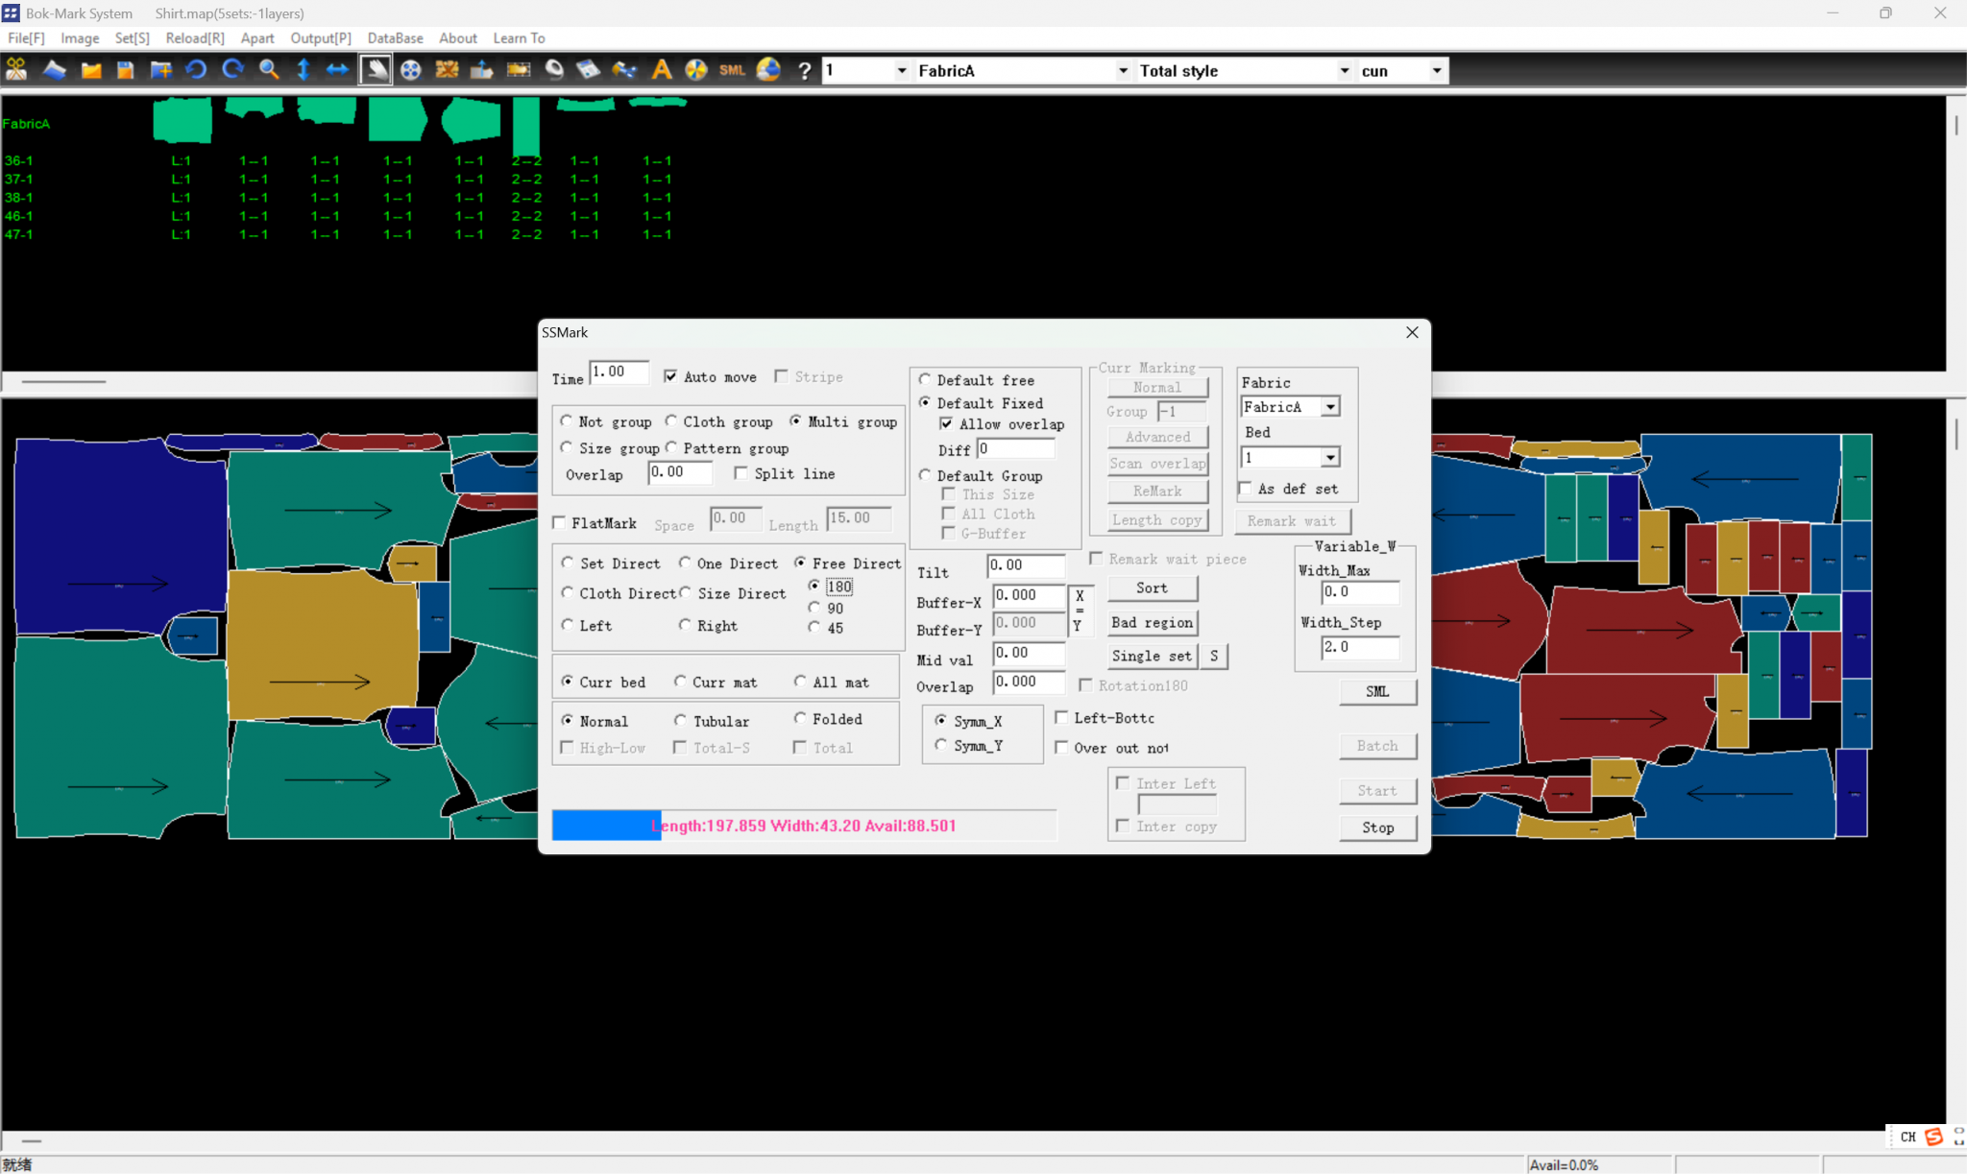The width and height of the screenshot is (1967, 1174).
Task: Click the scissors icon in toolbar
Action: [16, 70]
